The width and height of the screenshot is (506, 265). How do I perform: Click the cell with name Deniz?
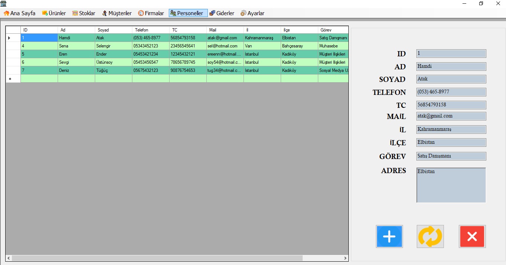[x=76, y=70]
